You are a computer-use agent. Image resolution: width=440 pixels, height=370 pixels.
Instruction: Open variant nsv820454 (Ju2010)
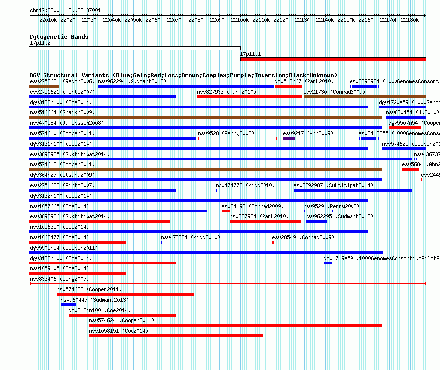click(x=412, y=113)
